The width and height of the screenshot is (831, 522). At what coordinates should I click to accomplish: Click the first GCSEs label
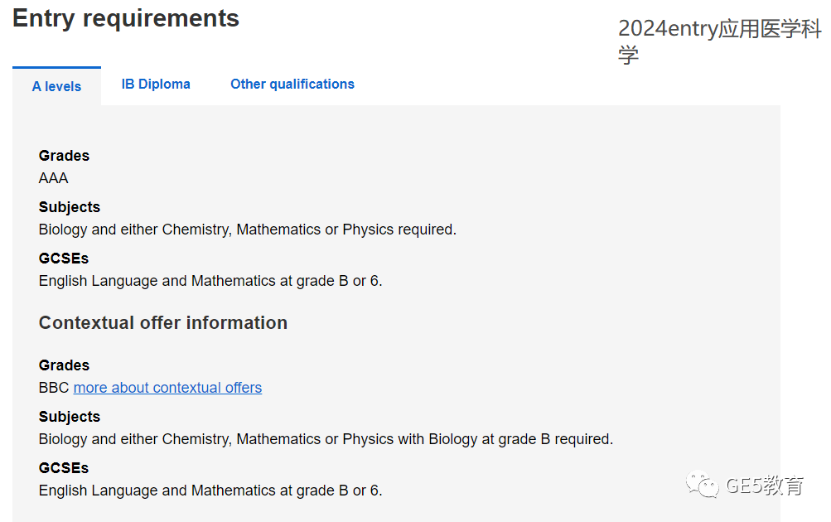tap(64, 259)
